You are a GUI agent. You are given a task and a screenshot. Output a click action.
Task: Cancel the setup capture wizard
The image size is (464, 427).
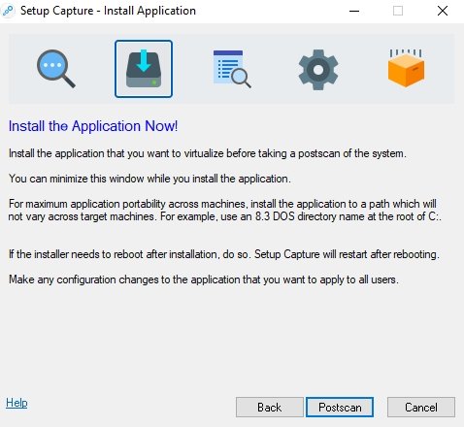point(421,408)
